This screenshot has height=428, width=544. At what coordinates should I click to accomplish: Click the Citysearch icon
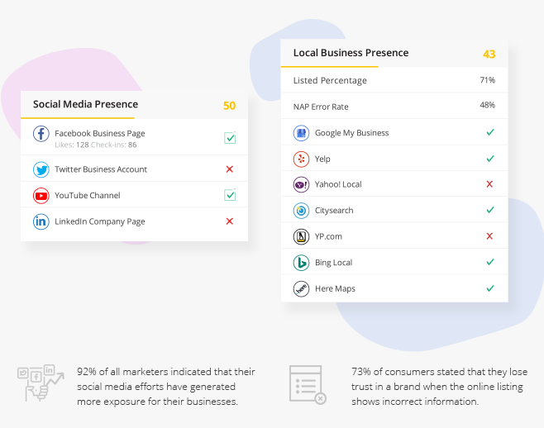[301, 211]
